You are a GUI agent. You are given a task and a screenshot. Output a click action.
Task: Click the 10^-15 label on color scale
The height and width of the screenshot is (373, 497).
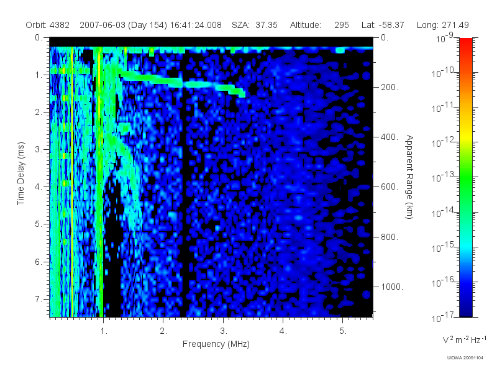click(x=444, y=247)
